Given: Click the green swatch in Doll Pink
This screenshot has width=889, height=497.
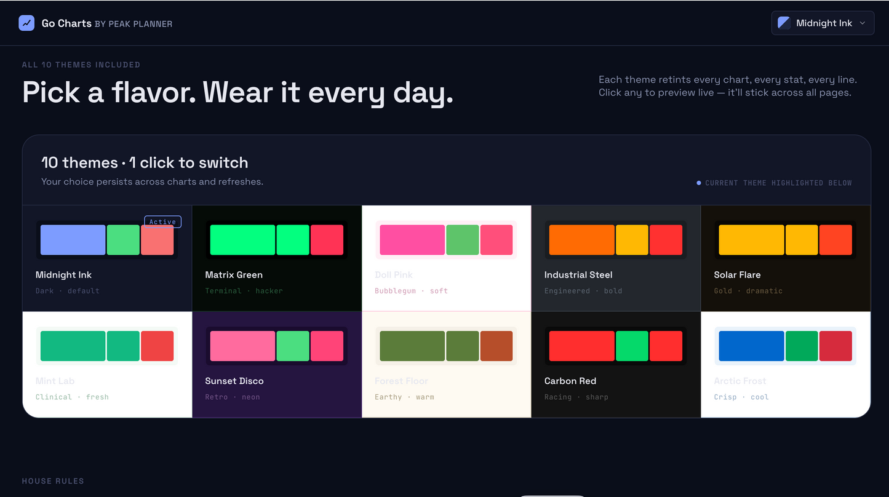Looking at the screenshot, I should point(463,240).
